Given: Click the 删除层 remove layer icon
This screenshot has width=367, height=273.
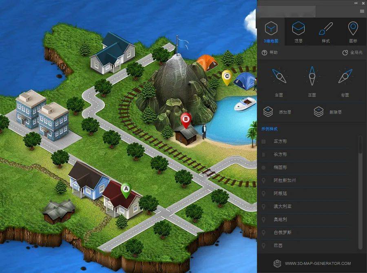Looking at the screenshot, I should [318, 111].
